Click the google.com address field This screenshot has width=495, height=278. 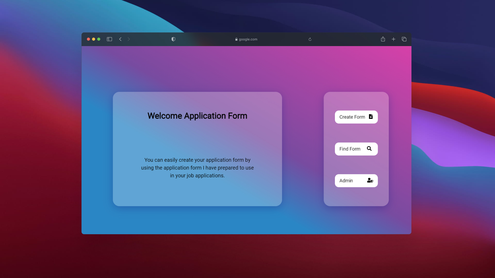(x=247, y=39)
